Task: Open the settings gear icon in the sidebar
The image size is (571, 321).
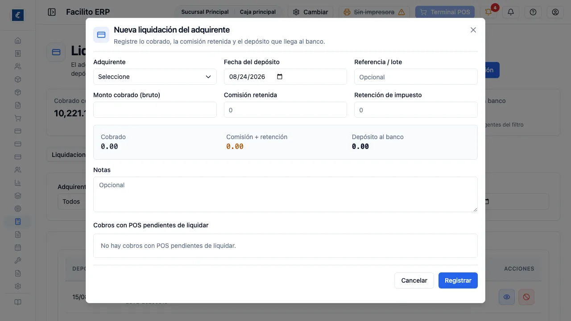Action: pos(18,286)
